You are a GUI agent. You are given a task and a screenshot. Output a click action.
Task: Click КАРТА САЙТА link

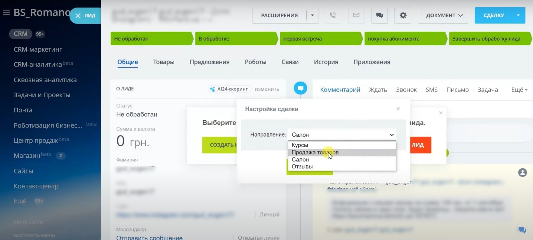point(28,222)
